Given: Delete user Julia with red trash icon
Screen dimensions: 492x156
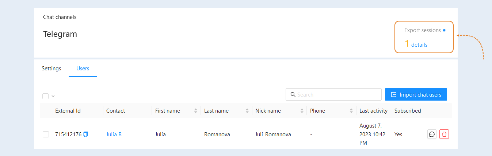Looking at the screenshot, I should click(x=444, y=134).
